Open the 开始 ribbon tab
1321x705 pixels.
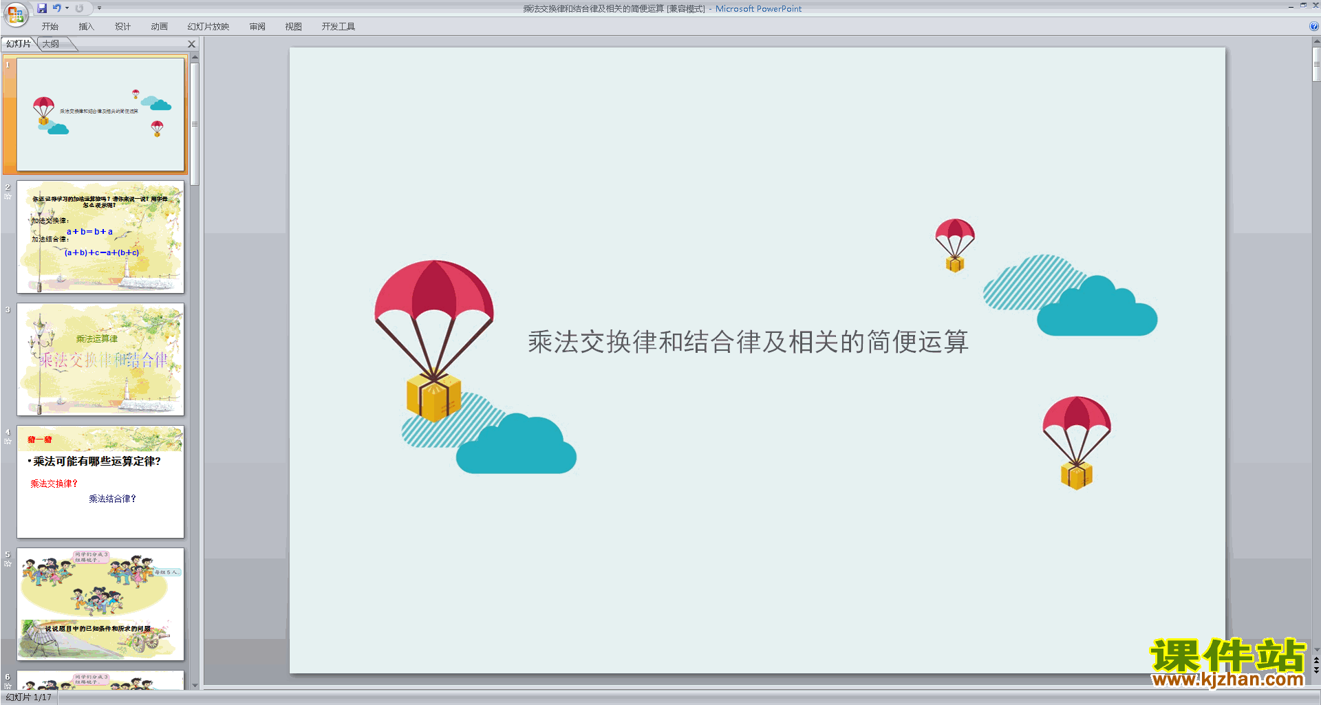[x=50, y=27]
